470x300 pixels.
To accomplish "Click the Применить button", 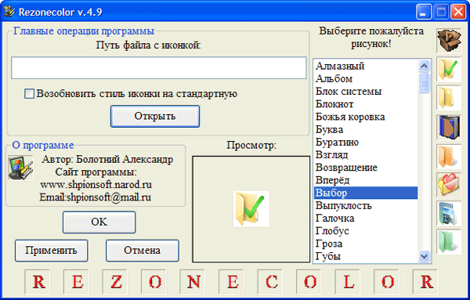I will point(51,251).
